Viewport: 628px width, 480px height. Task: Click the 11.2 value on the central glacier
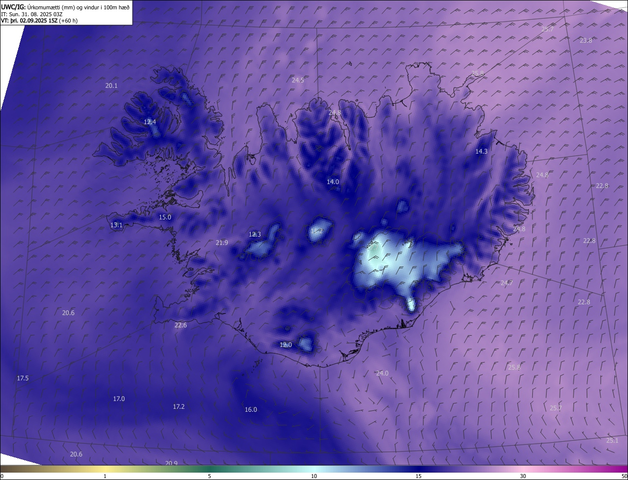click(316, 231)
